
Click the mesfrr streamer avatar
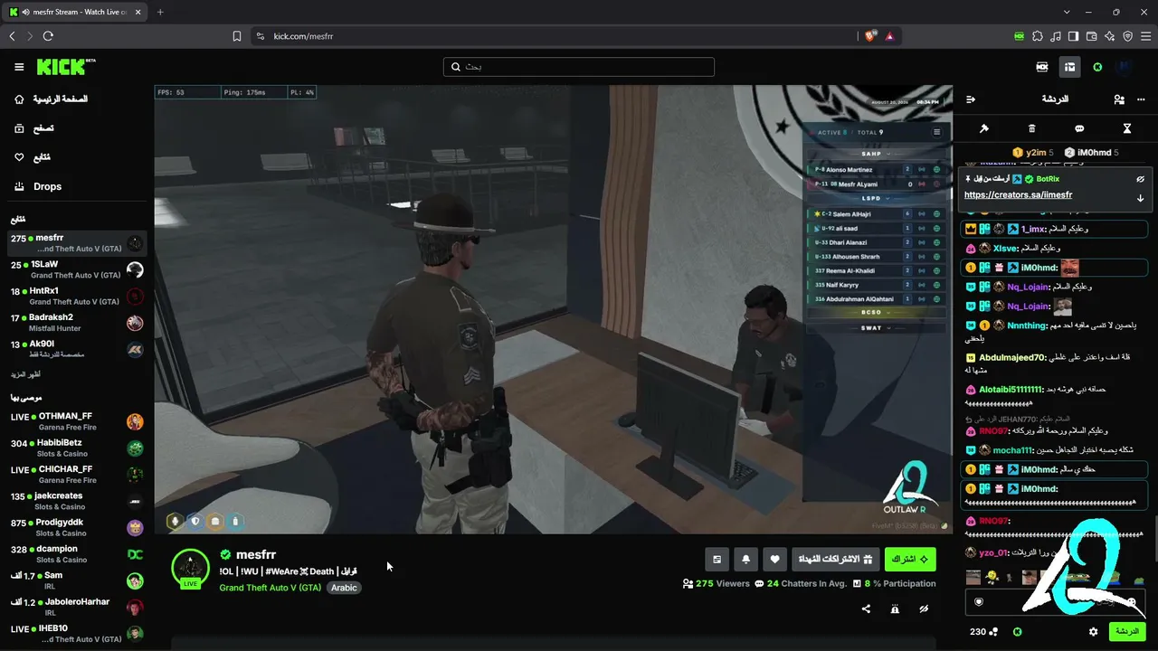[x=191, y=568]
